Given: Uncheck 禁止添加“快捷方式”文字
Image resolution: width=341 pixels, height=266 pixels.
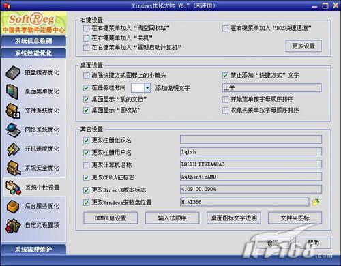Looking at the screenshot, I should [x=225, y=76].
